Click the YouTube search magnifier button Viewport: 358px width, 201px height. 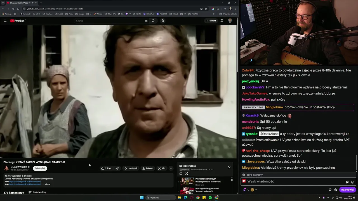click(153, 21)
